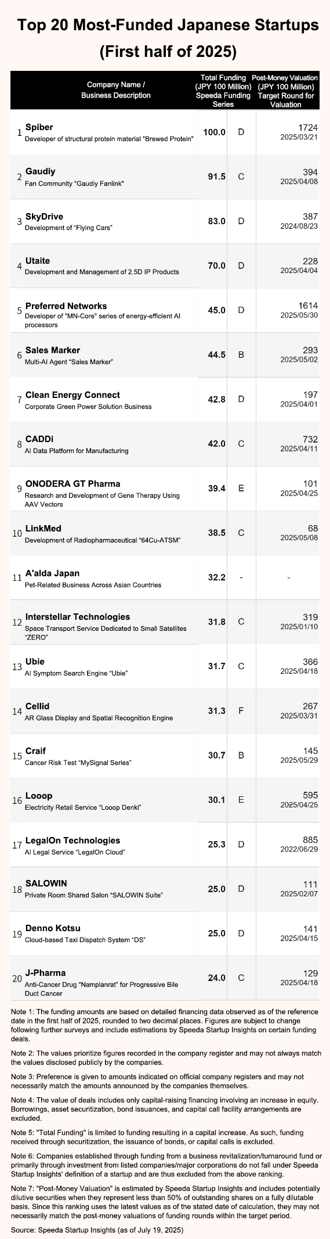330x1239 pixels.
Task: Select the Preferred Networks company name
Action: point(66,306)
